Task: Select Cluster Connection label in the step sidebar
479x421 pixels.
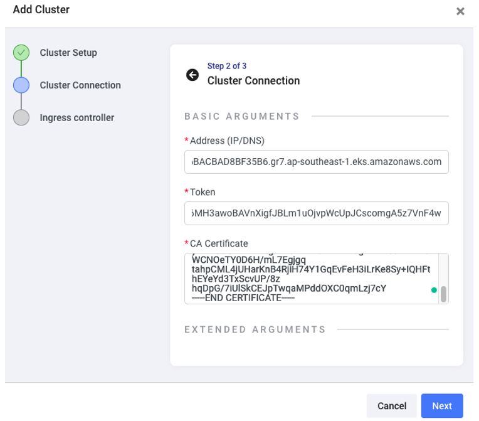Action: click(x=80, y=85)
